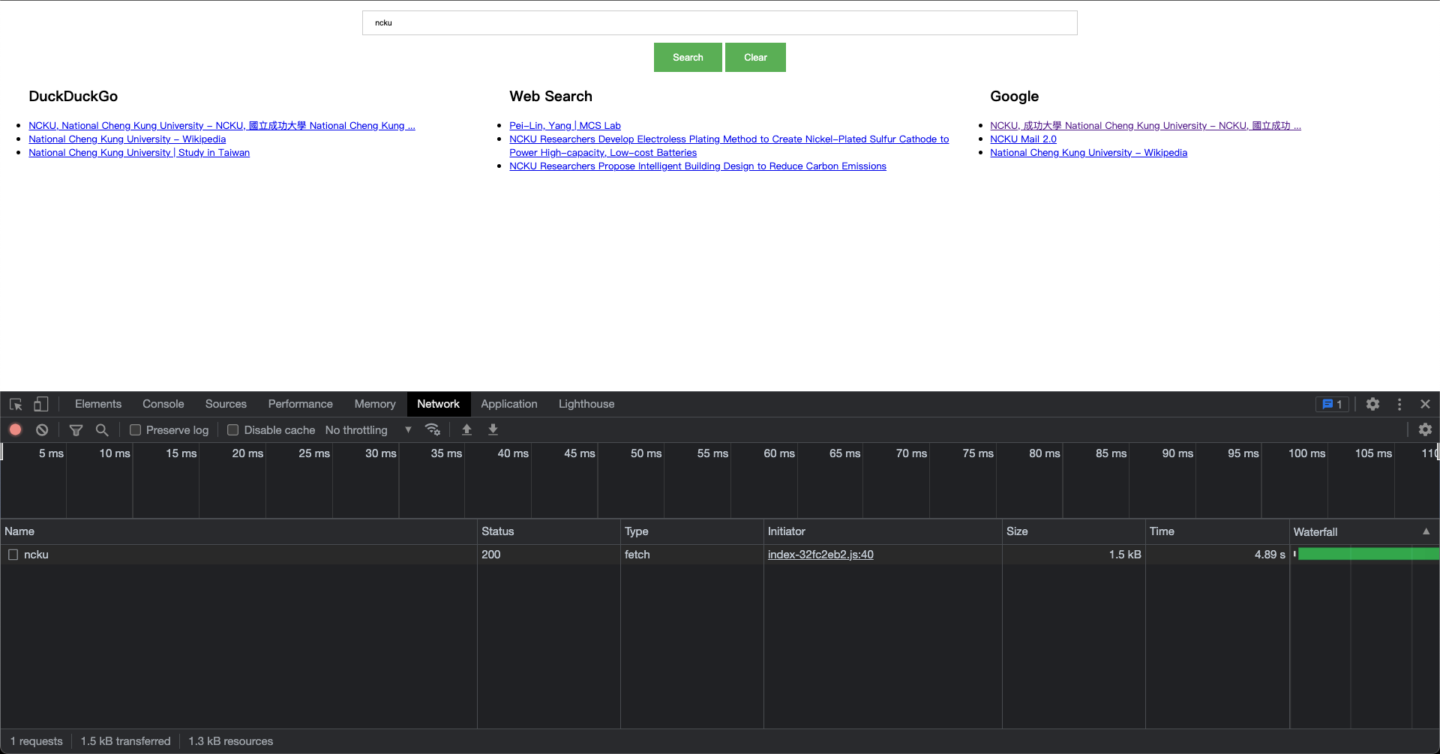1440x754 pixels.
Task: Select the Network tab
Action: click(439, 404)
